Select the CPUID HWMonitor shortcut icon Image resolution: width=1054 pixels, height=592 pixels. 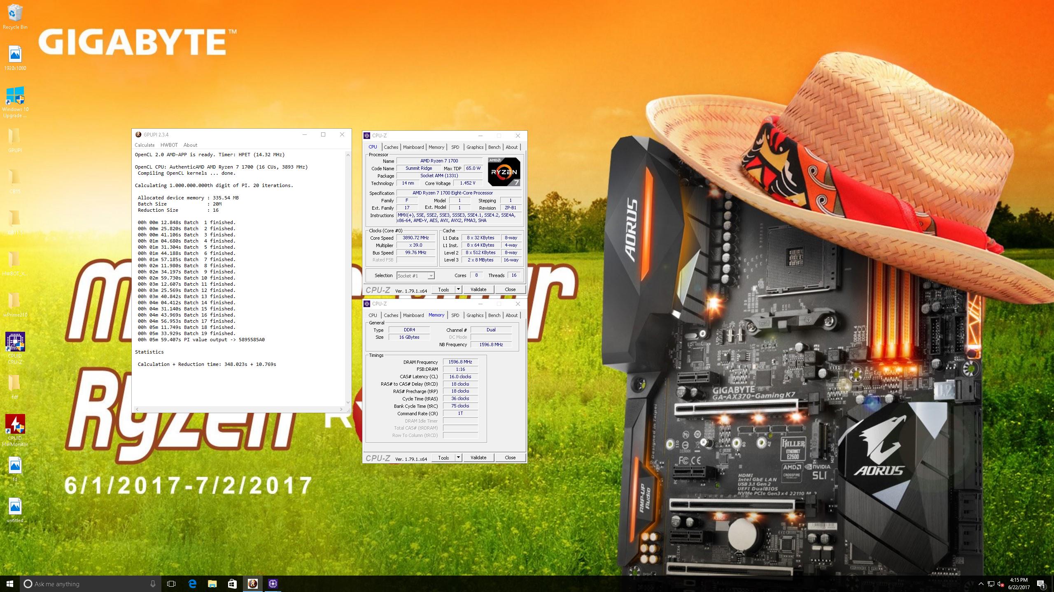click(15, 430)
